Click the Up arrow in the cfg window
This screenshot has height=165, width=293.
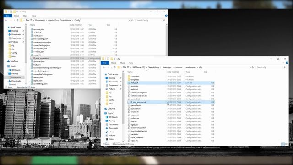point(115,67)
